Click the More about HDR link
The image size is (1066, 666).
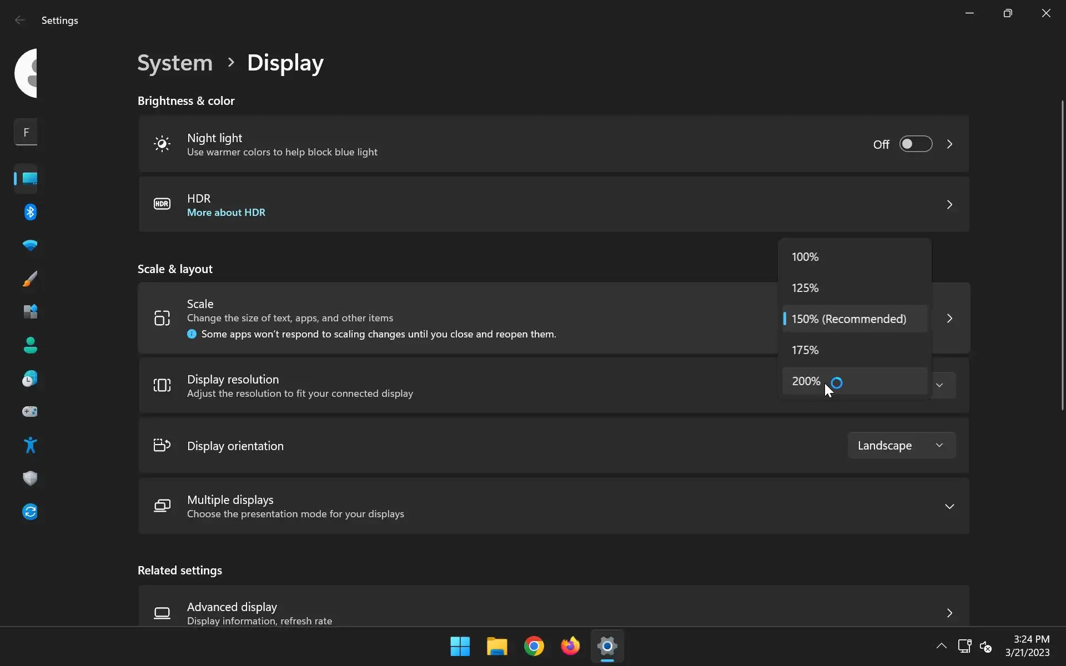[x=226, y=213]
